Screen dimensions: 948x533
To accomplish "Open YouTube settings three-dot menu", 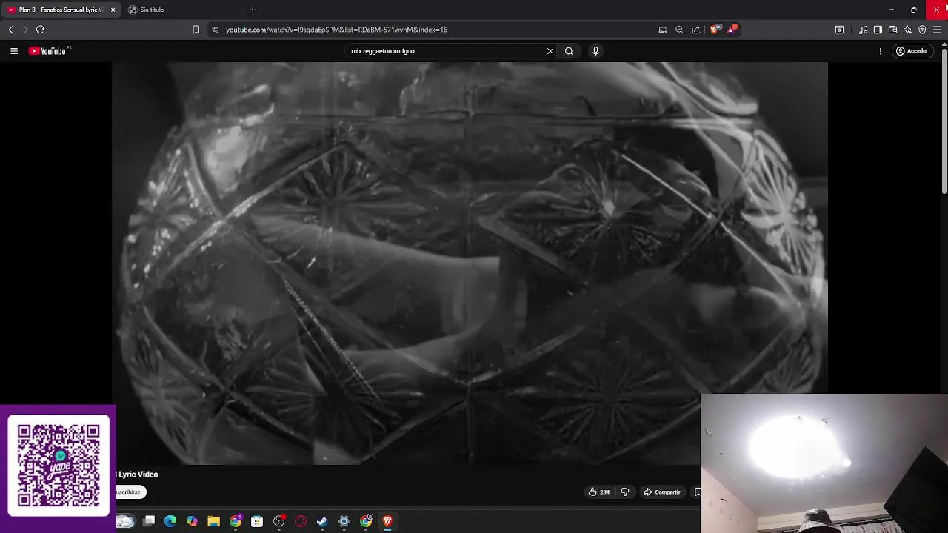I will [x=881, y=51].
